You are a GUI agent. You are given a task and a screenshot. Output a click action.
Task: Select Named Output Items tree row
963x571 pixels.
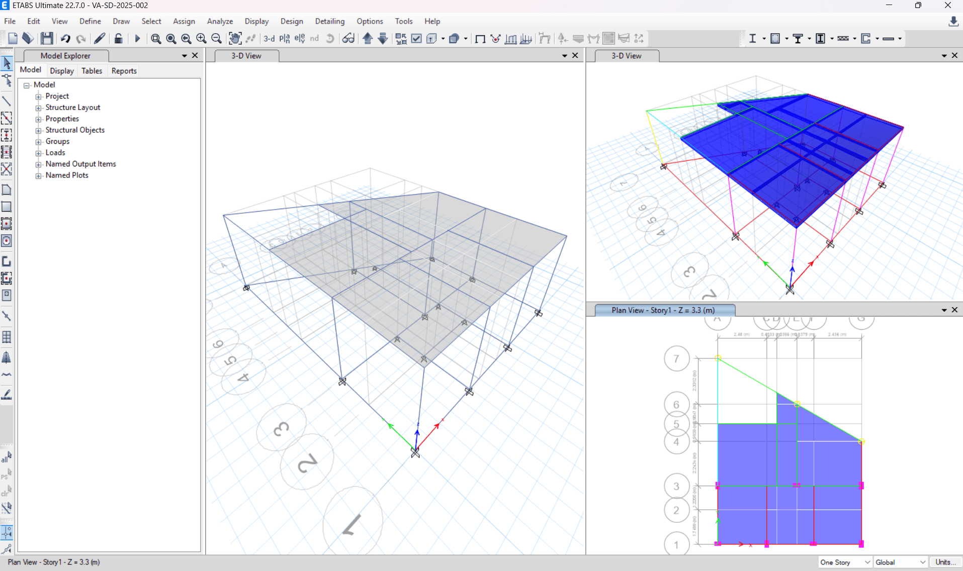80,164
